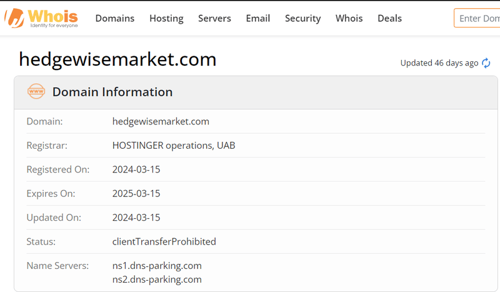The image size is (500, 292).
Task: Open the Whois nav menu item
Action: pos(349,19)
